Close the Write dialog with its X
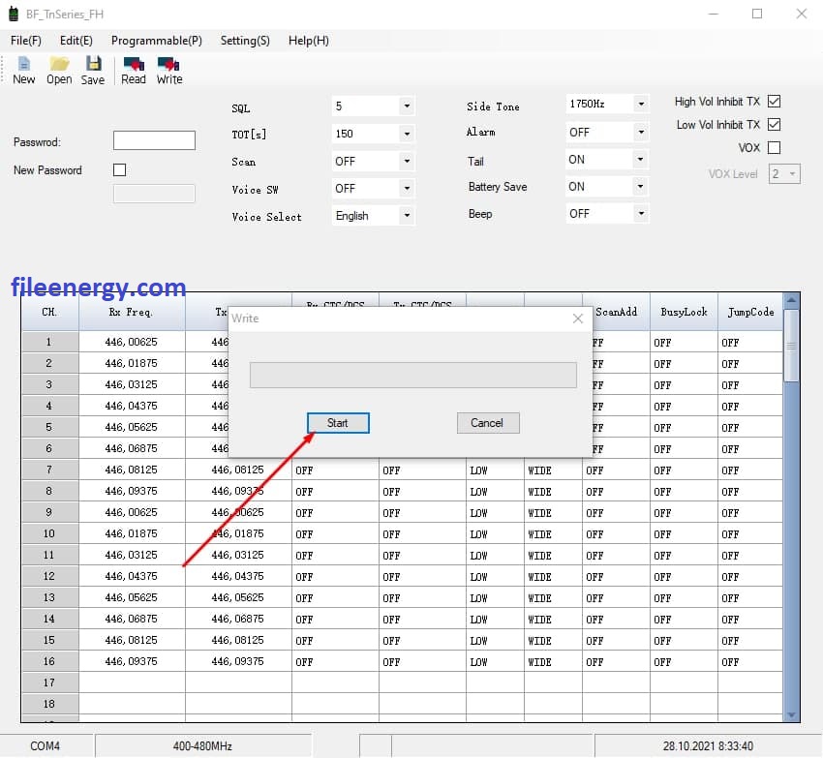823x758 pixels. coord(578,318)
